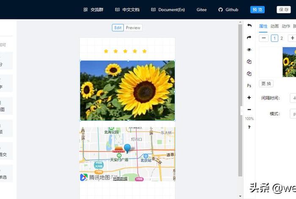Zoom in with the plus icon
The image size is (296, 199).
point(249,97)
